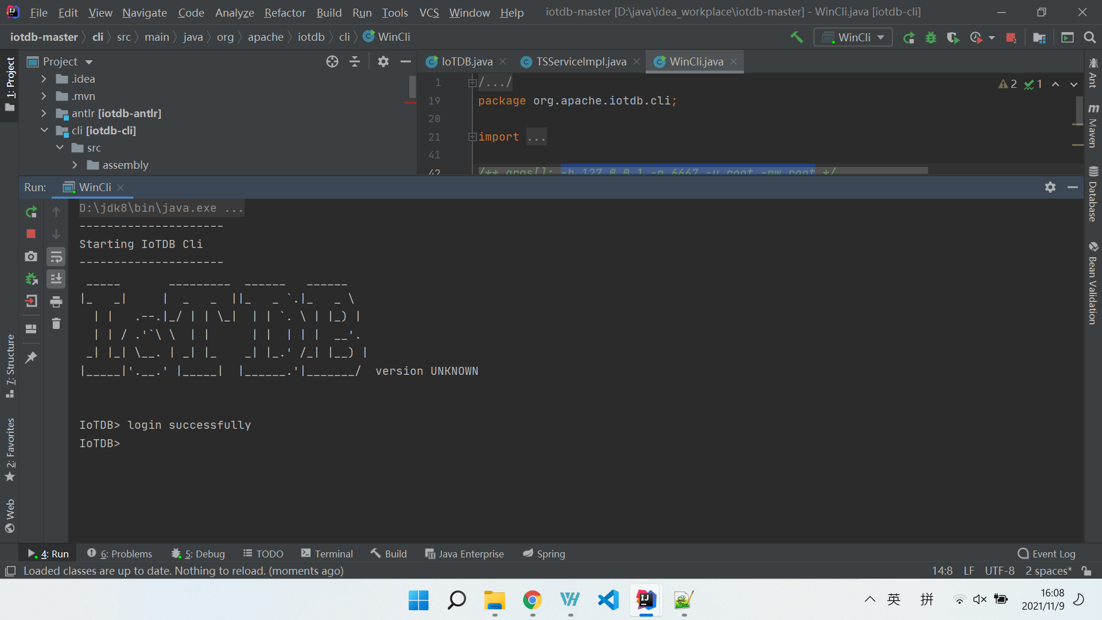Open Search Everywhere via the magnifier
Image resolution: width=1102 pixels, height=620 pixels.
coord(1090,37)
